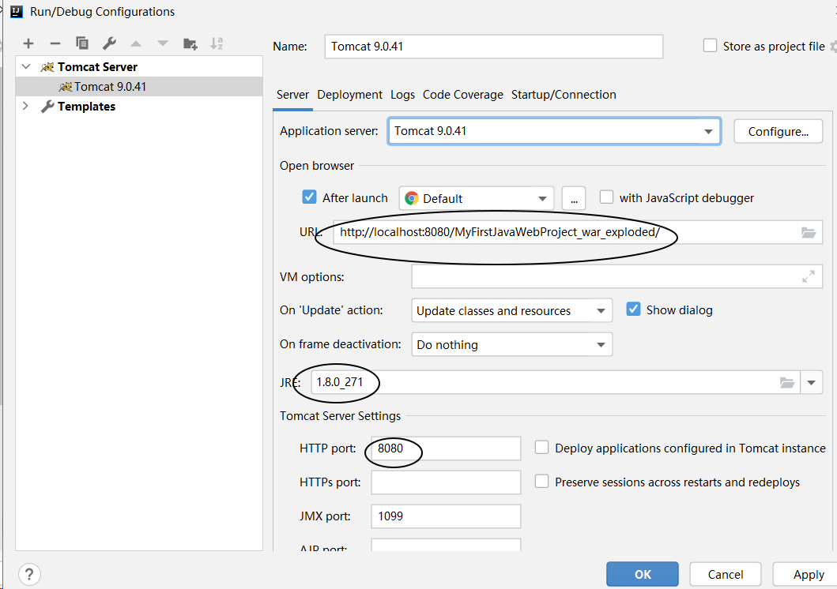
Task: Enable Store as project file
Action: pos(710,46)
